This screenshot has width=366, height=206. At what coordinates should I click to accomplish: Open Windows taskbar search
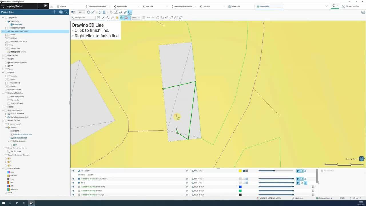pos(10,203)
